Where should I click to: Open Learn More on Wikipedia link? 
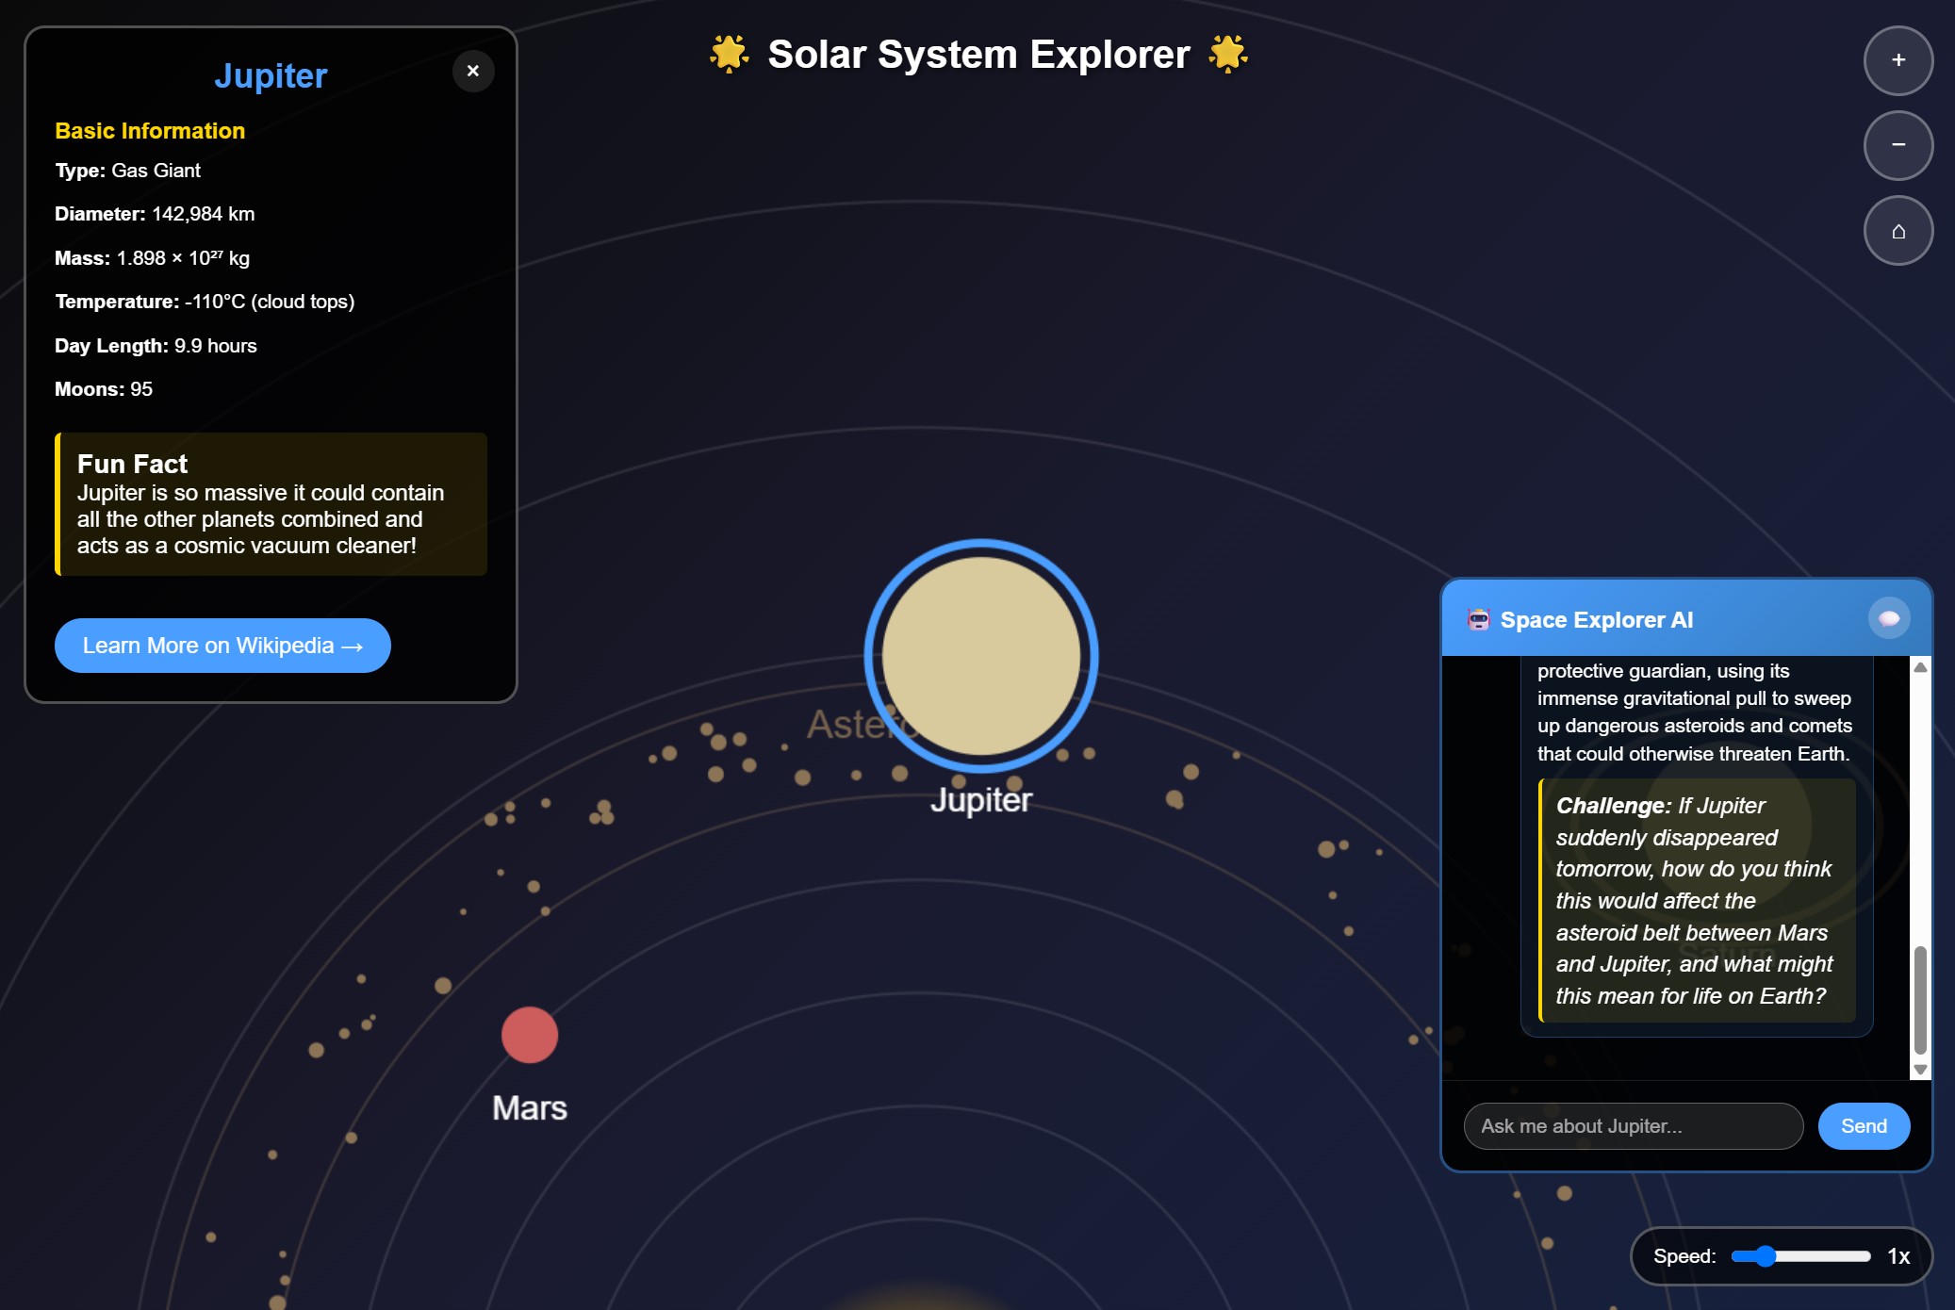pyautogui.click(x=222, y=646)
